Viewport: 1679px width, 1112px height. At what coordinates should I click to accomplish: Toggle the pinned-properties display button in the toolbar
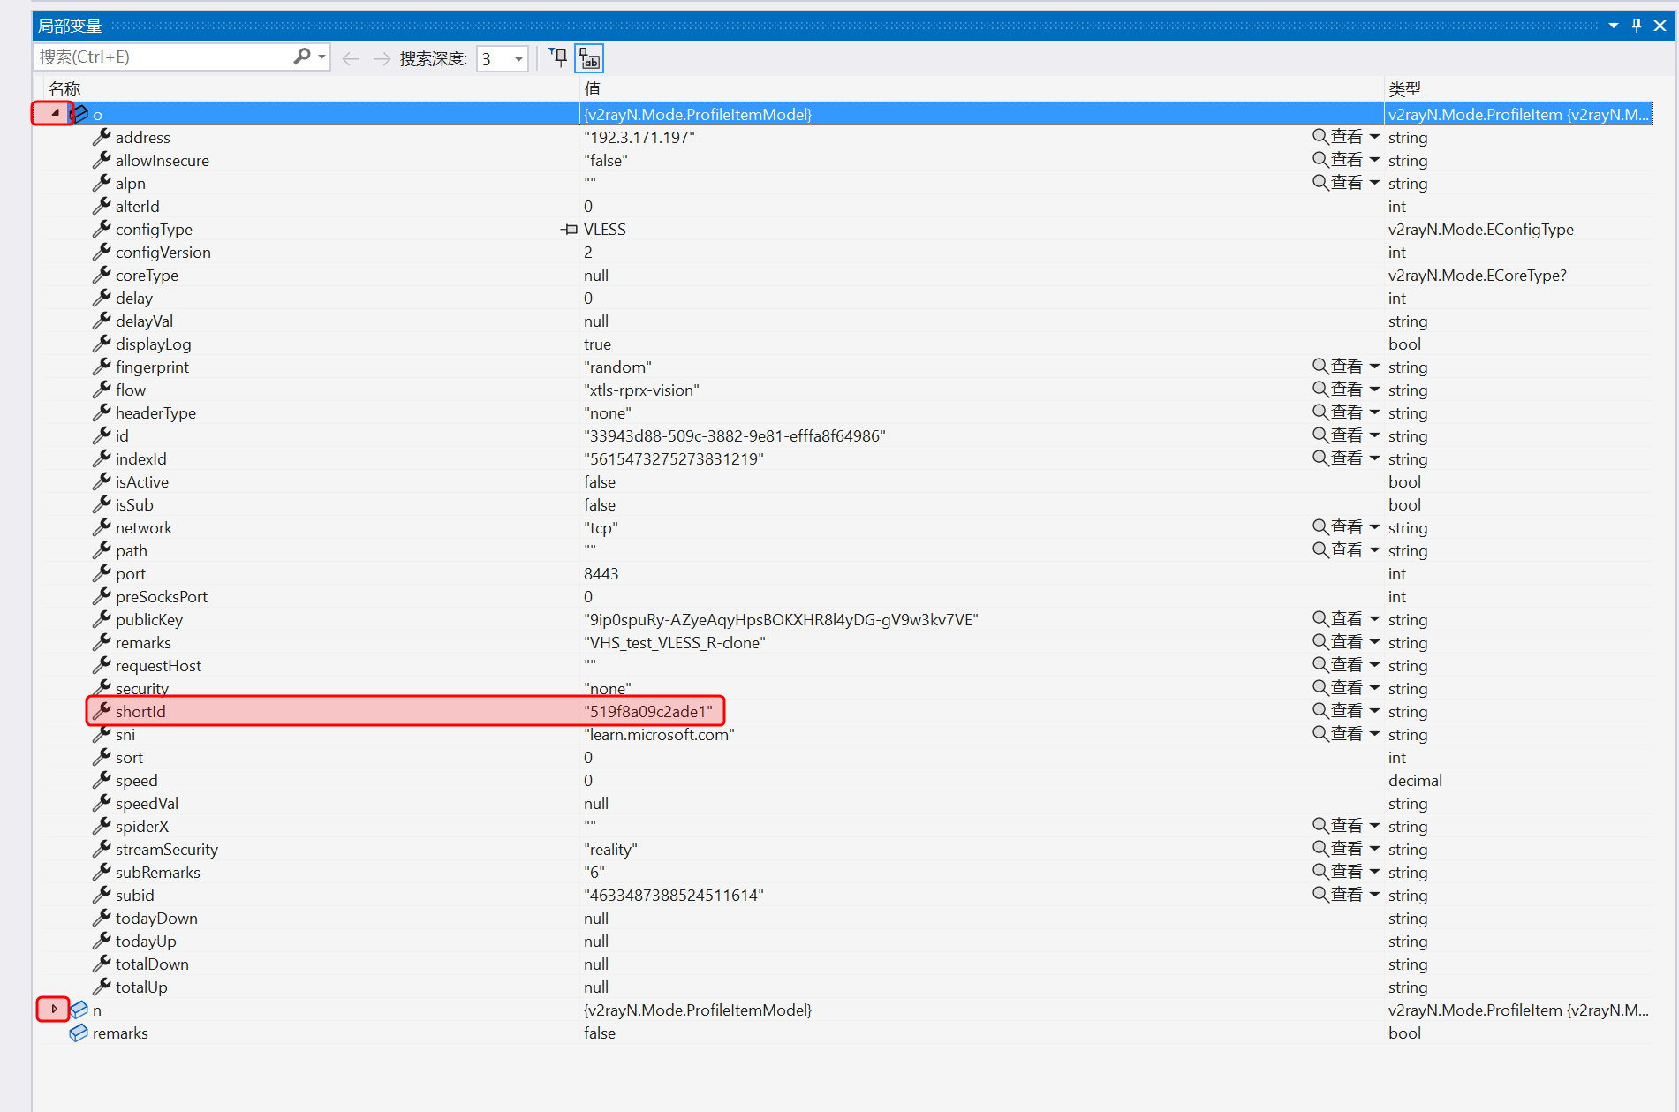[589, 58]
